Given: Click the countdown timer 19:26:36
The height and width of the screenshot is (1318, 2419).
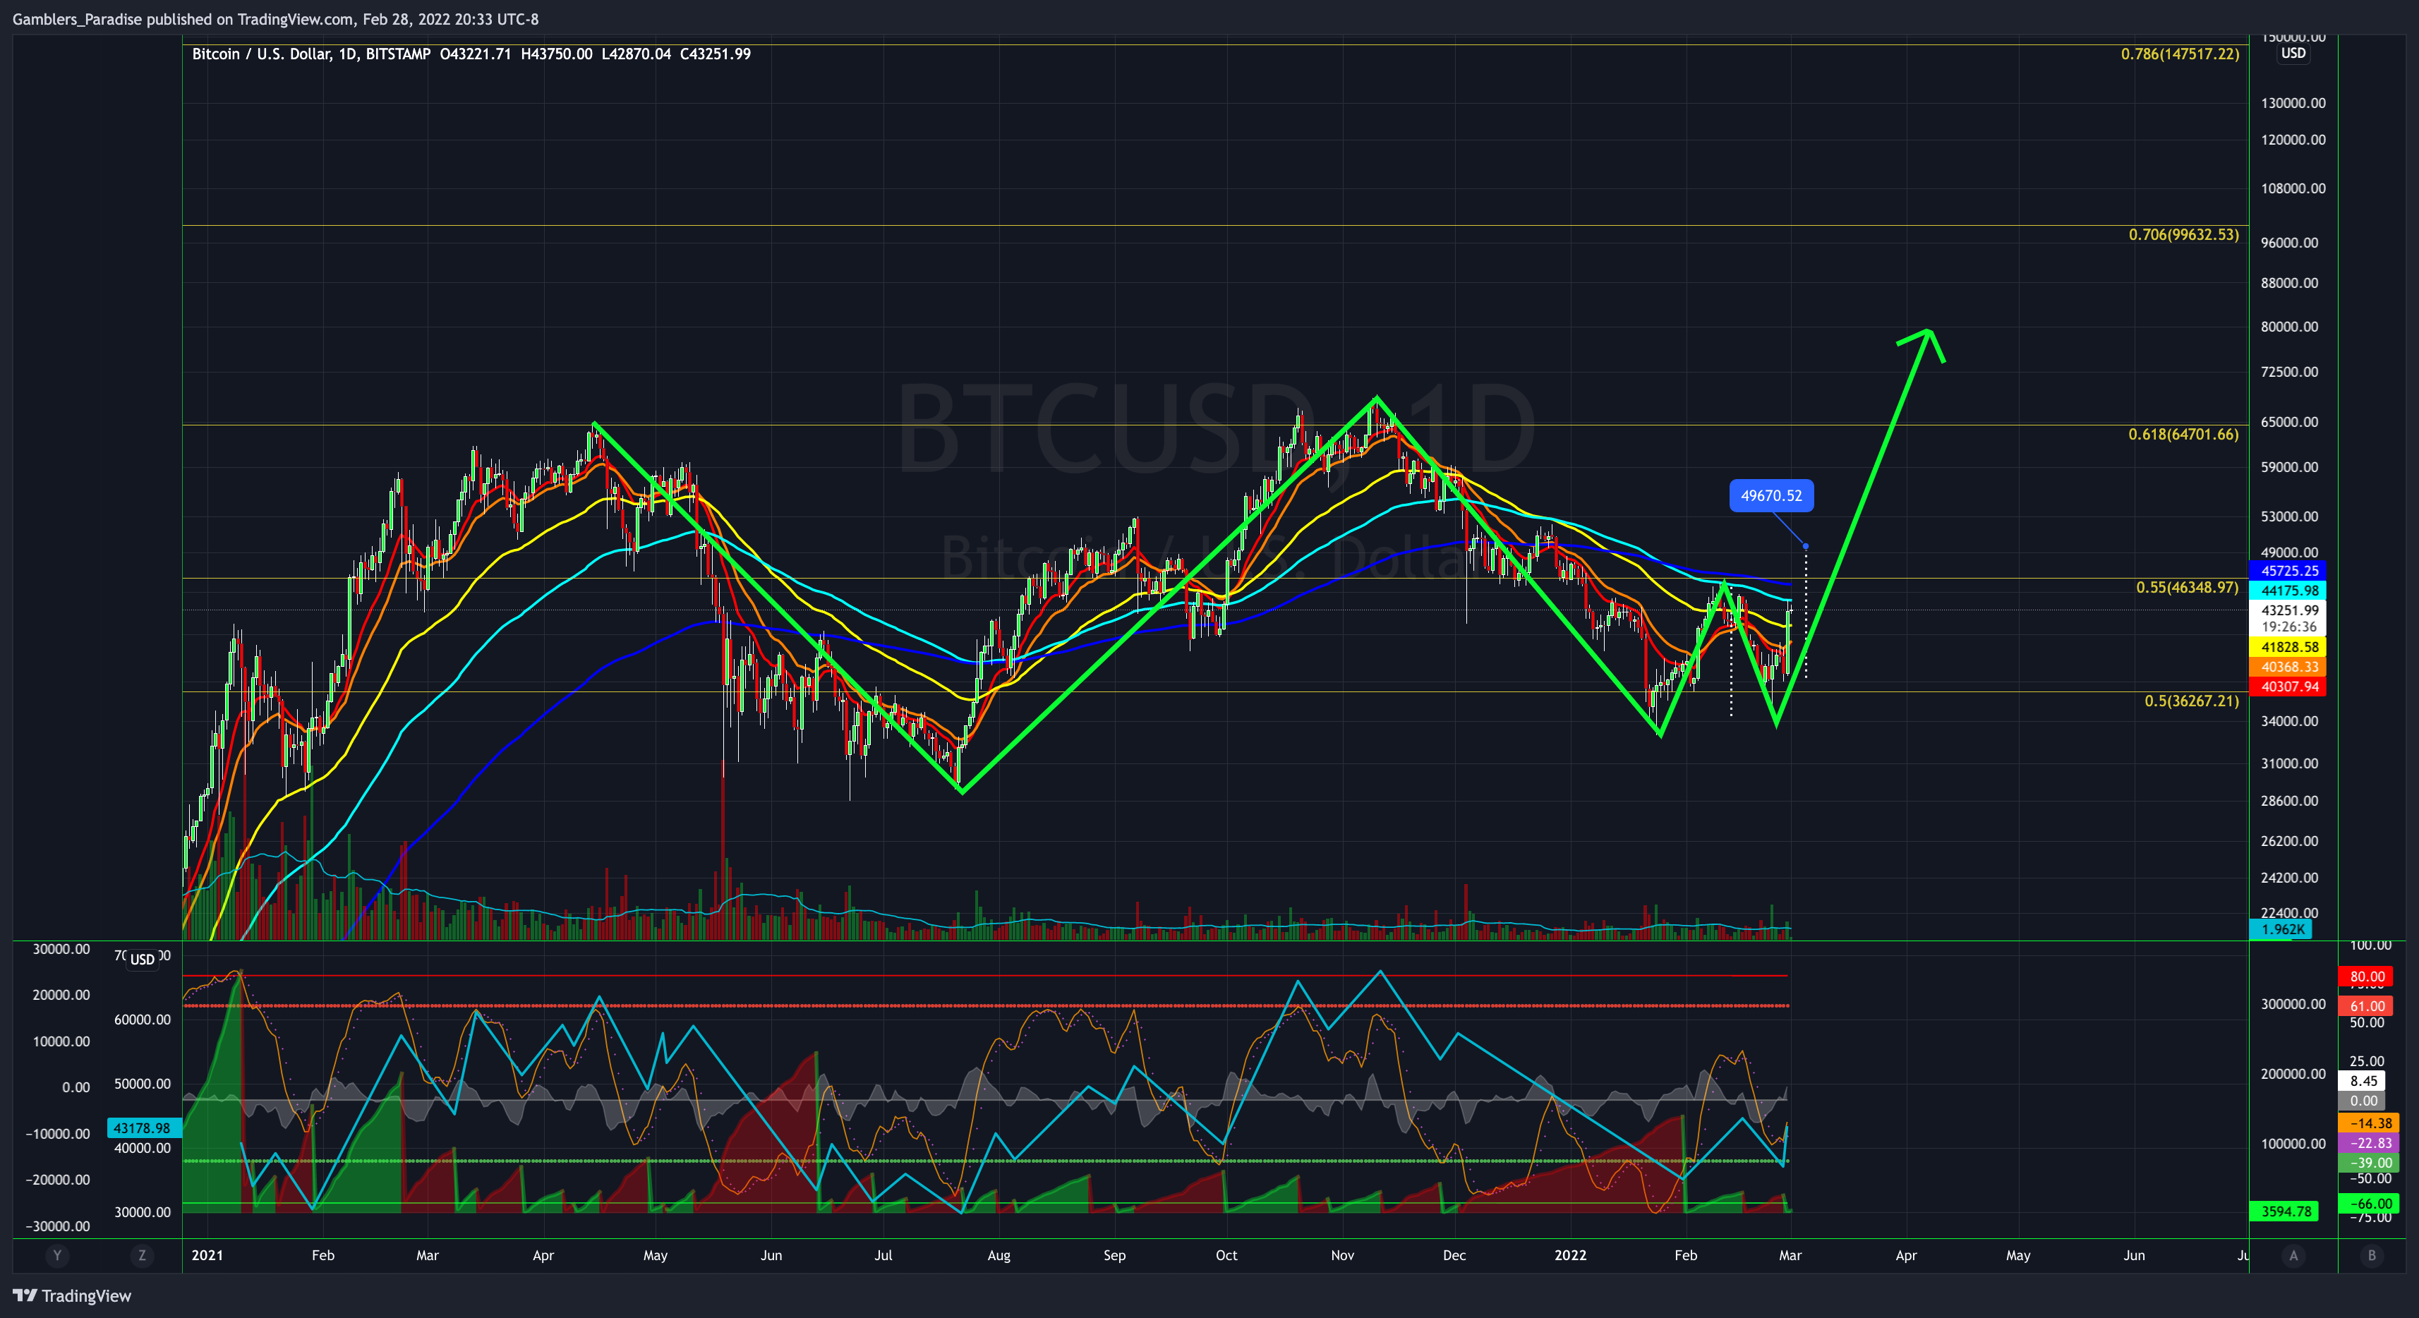Looking at the screenshot, I should tap(2289, 627).
